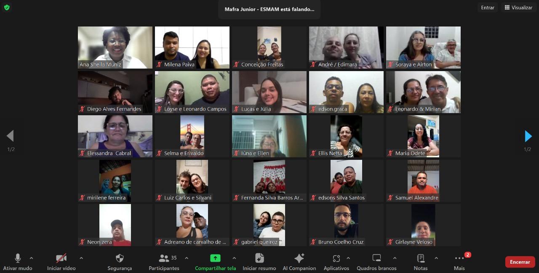Click the green Compartilhar tela icon

(x=215, y=258)
